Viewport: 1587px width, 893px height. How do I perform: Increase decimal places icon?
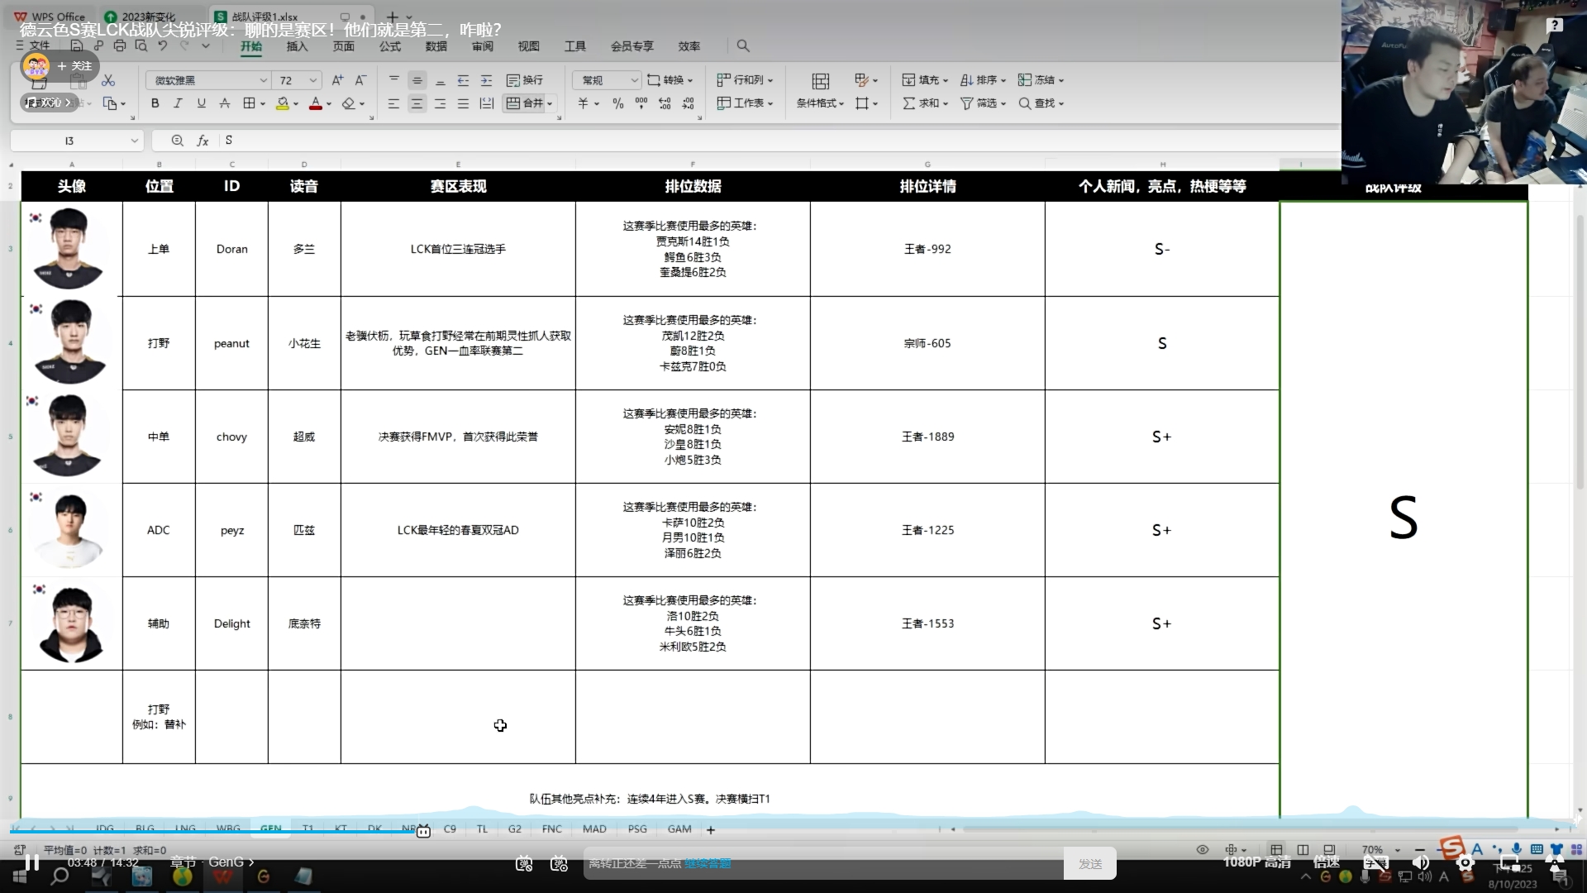pyautogui.click(x=665, y=103)
